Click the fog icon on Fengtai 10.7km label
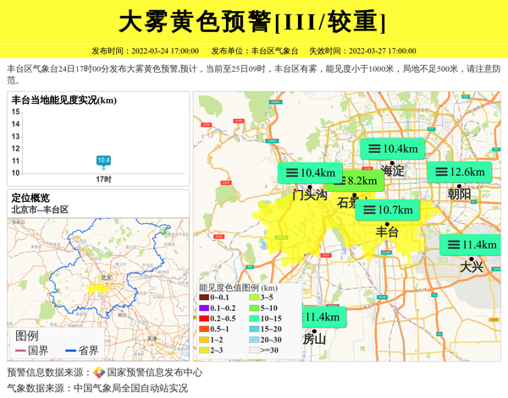Image resolution: width=508 pixels, height=398 pixels. [x=367, y=210]
